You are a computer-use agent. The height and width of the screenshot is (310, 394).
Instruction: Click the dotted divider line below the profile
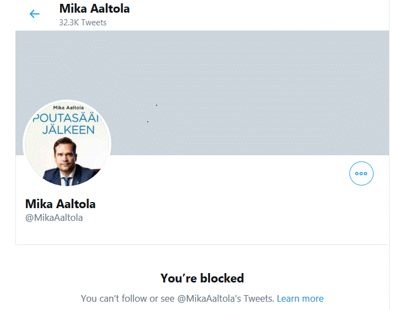(x=202, y=244)
